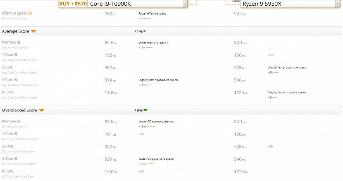Click the Effective Speed orange help icon
343x181 pixels.
30,13
